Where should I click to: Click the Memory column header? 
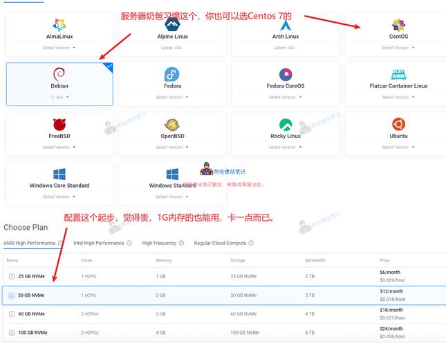click(x=164, y=260)
